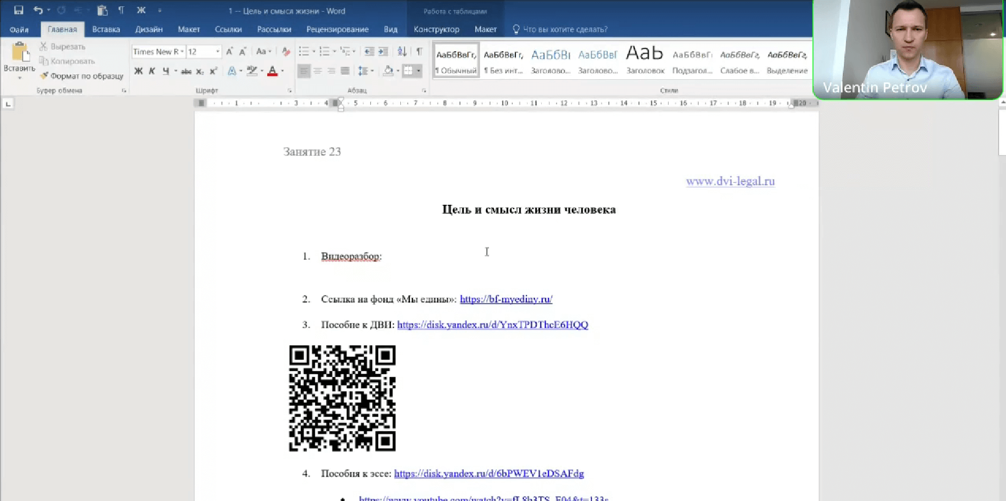Apply the Слабое выделение style
Screen dimensions: 1006x501
pos(740,61)
